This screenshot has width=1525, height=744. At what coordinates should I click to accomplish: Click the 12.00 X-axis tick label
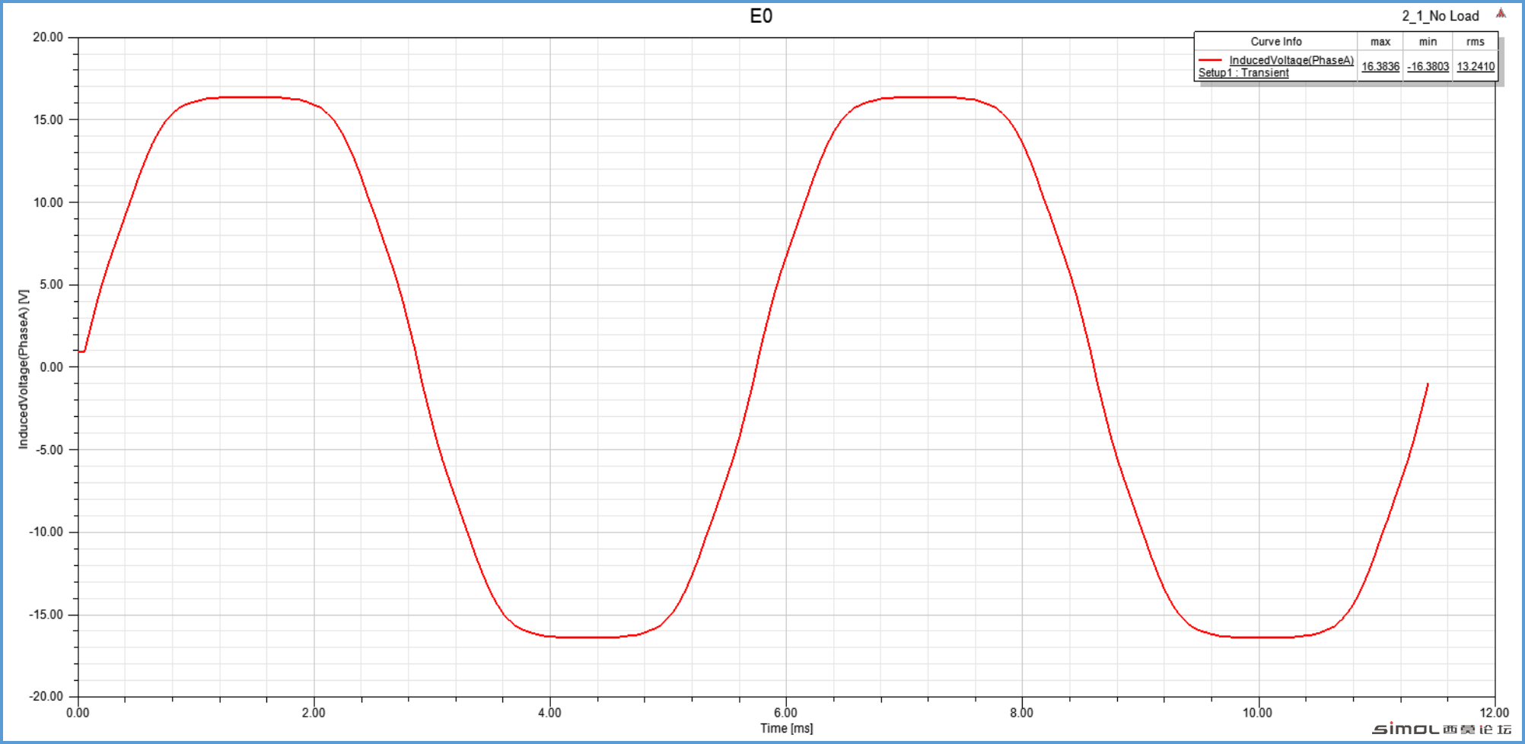coord(1494,713)
